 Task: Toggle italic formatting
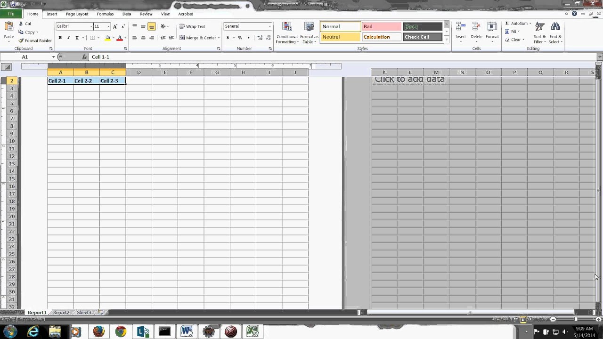click(68, 38)
